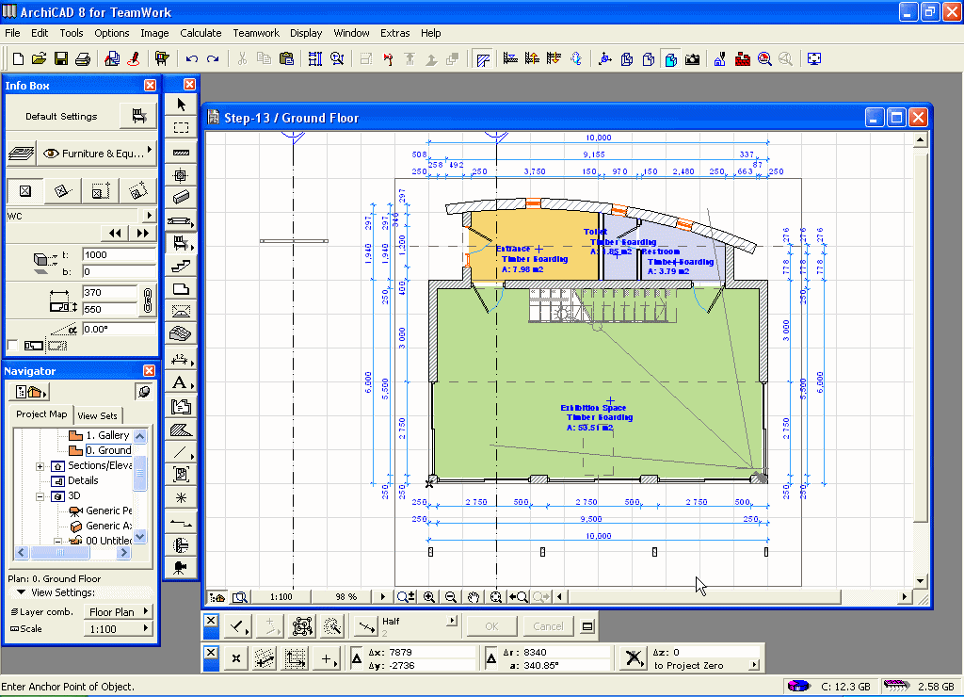Open the Layer combination Floor Plan dropdown
Image resolution: width=964 pixels, height=697 pixels.
(x=118, y=612)
